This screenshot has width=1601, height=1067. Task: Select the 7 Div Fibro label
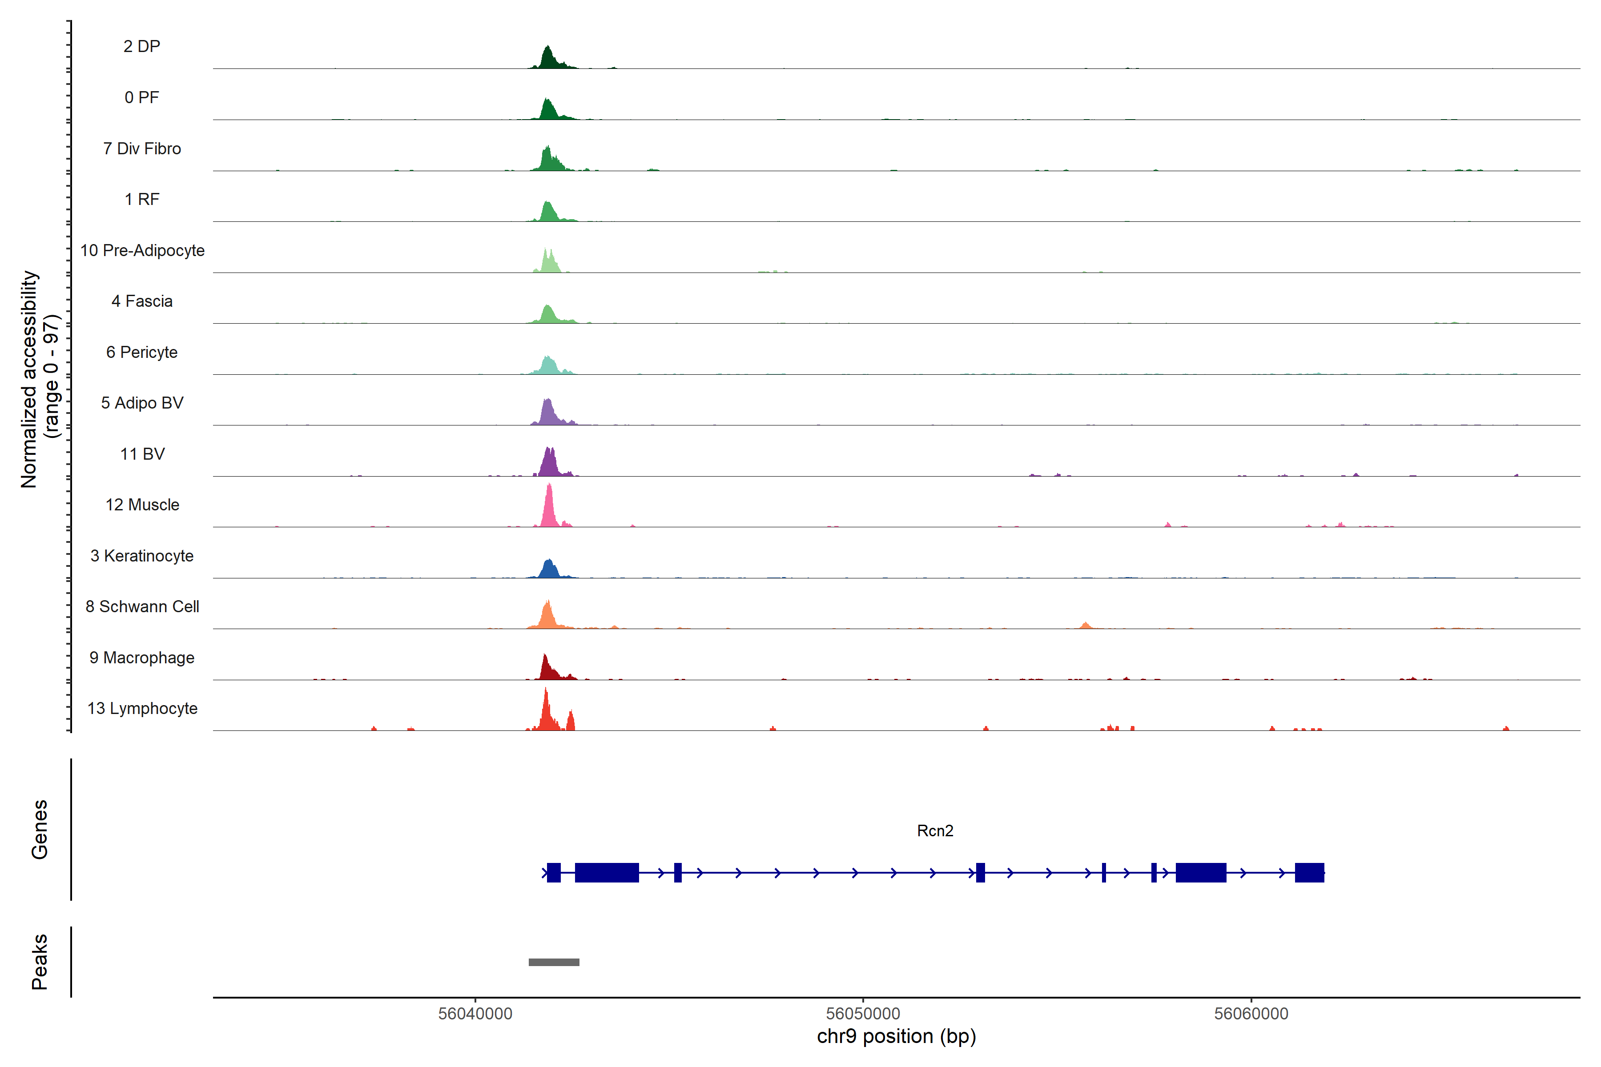point(141,148)
